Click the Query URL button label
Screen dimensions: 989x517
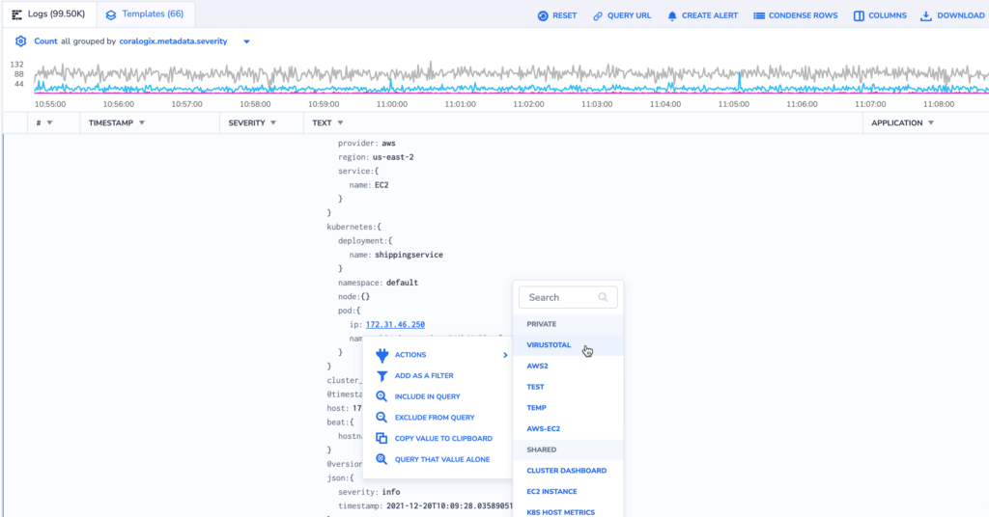pyautogui.click(x=629, y=15)
